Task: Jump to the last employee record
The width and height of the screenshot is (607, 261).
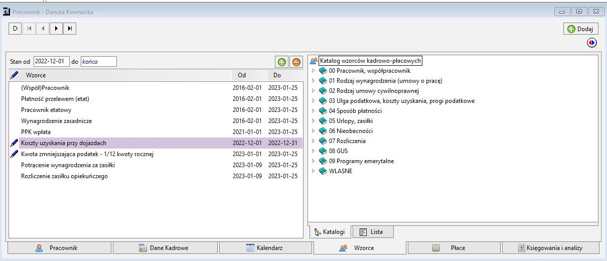Action: (69, 29)
